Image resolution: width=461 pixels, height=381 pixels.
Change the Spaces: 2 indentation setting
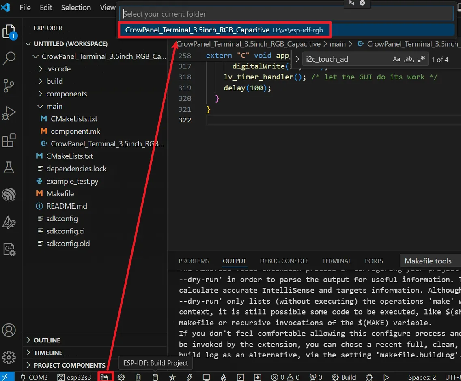422,377
